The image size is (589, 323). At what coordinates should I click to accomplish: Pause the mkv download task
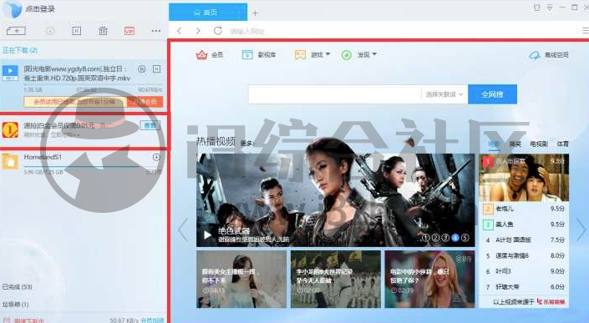(156, 68)
